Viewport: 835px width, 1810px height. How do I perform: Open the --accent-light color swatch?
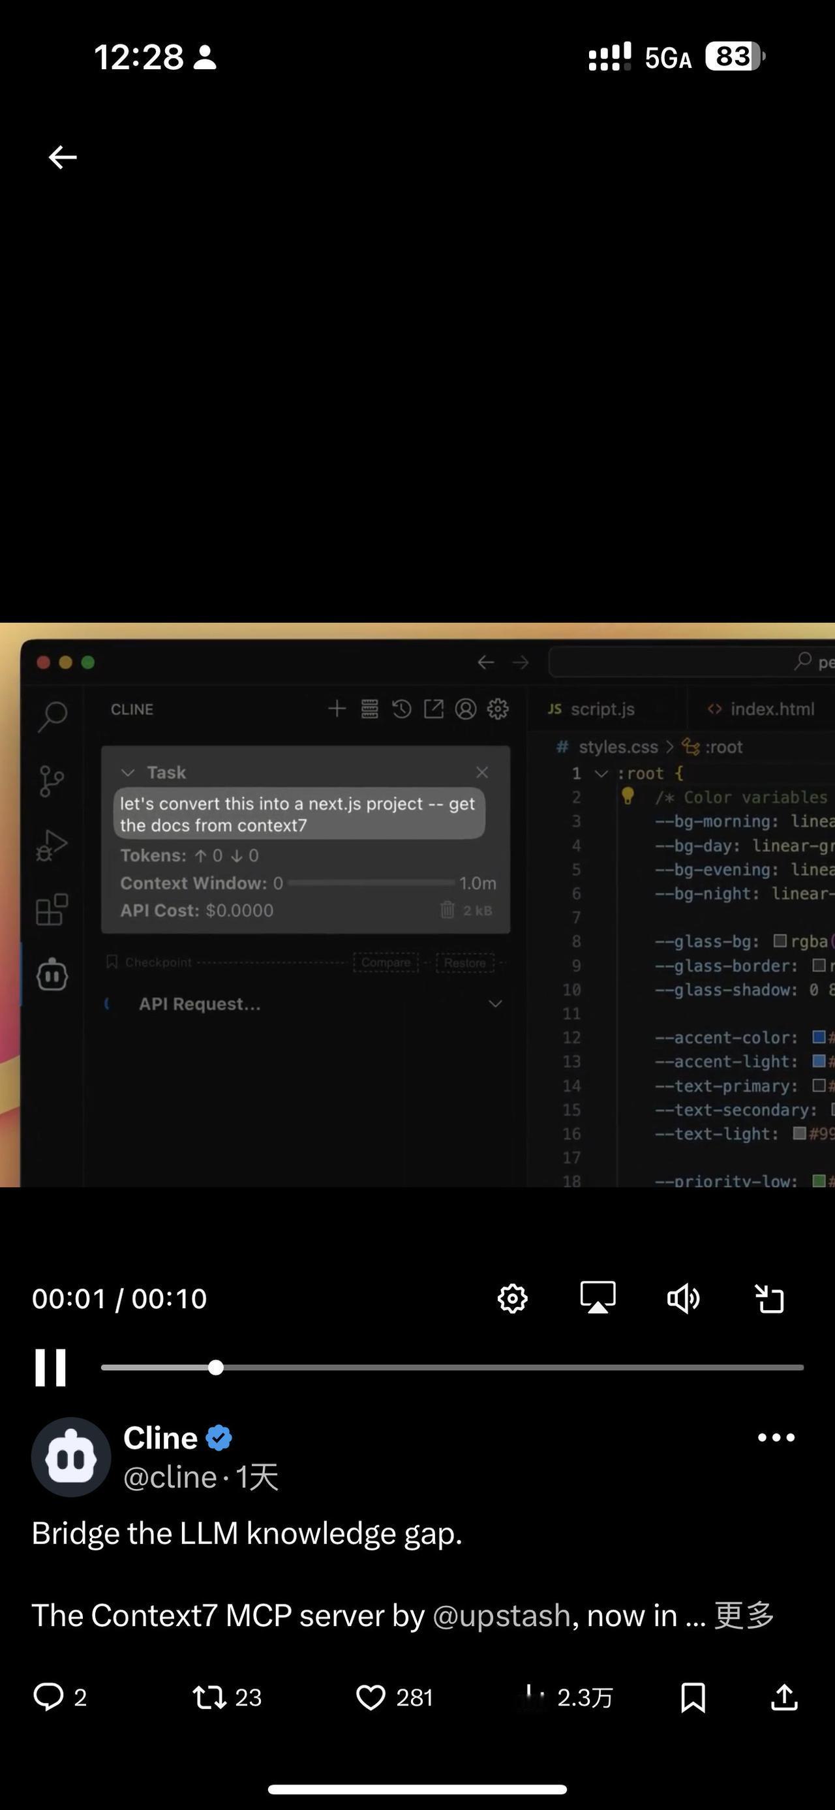click(x=818, y=1061)
